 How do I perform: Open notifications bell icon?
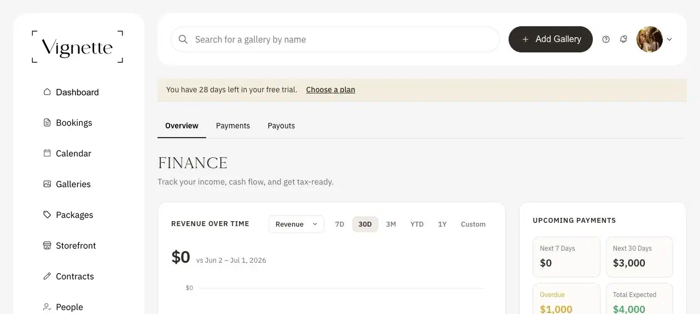click(623, 39)
